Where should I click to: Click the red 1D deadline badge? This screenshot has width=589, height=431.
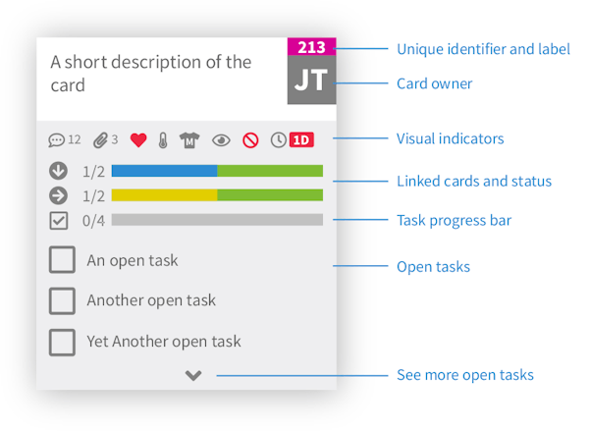pos(301,140)
